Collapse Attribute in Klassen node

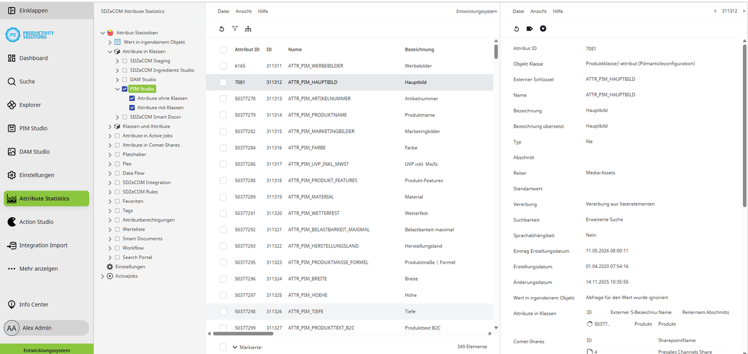pyautogui.click(x=110, y=51)
